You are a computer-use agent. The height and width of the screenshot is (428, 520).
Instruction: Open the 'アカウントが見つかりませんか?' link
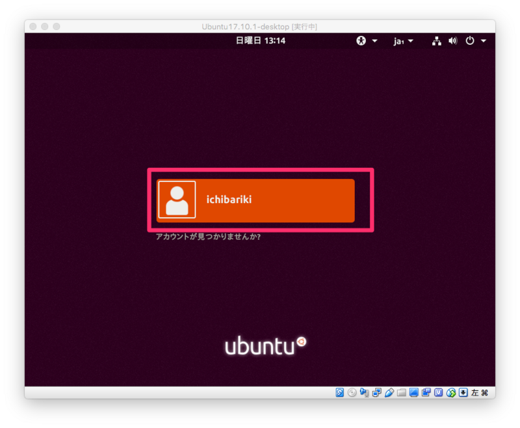click(208, 237)
